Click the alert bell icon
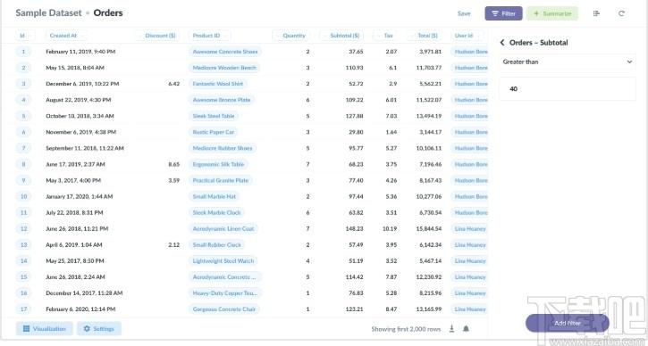 point(466,328)
